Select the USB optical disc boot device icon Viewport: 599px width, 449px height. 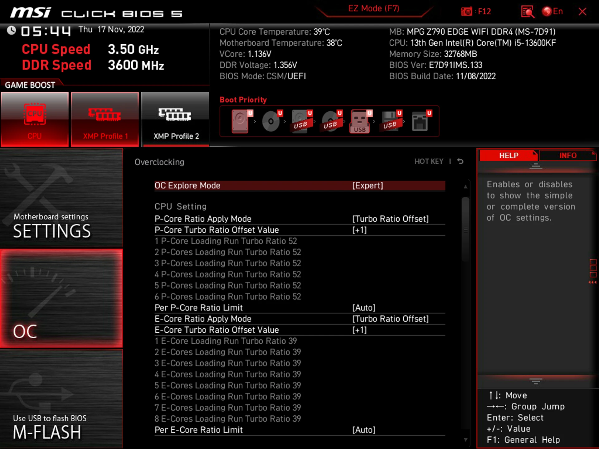pyautogui.click(x=331, y=122)
